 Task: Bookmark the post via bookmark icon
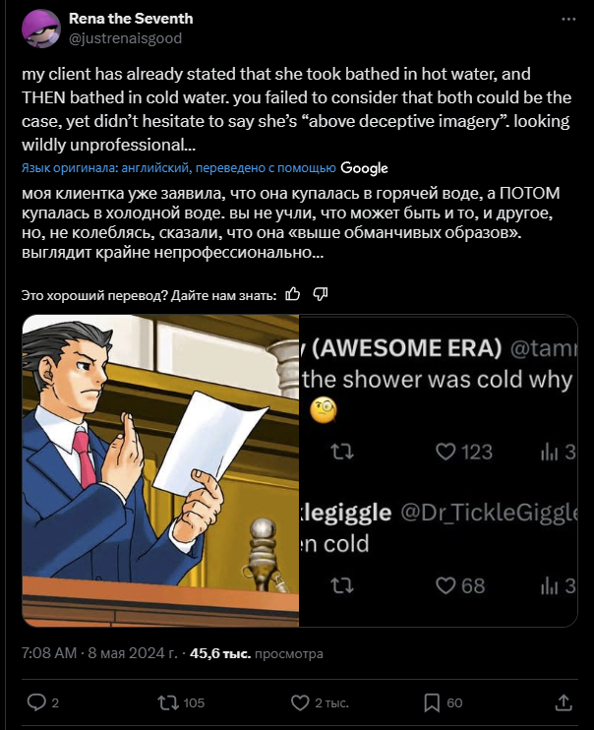point(432,702)
